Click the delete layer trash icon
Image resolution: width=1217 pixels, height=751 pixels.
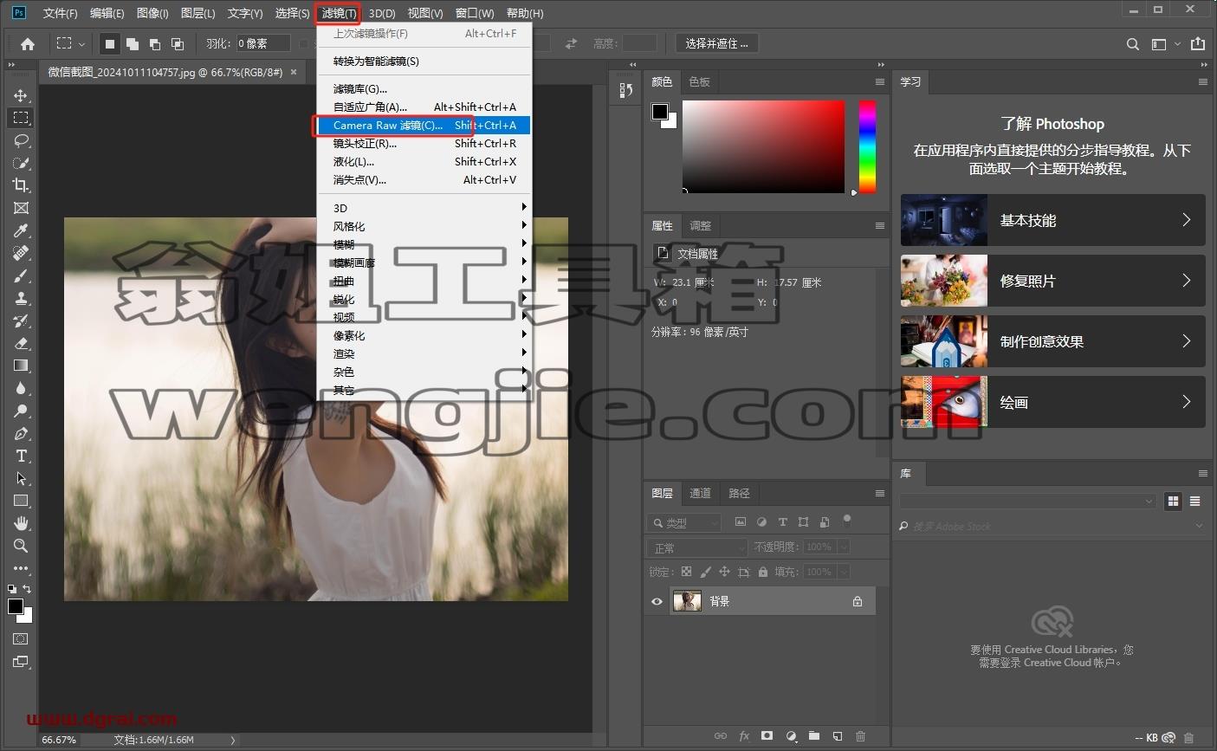[x=860, y=736]
